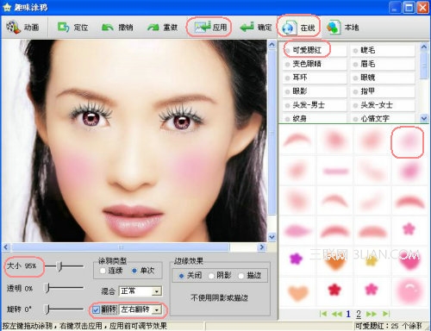431x331 pixels.
Task: Click the 透明 transparency slider handle
Action: pos(47,288)
